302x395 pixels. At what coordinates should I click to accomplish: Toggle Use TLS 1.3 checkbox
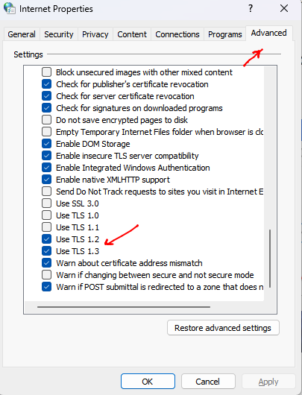click(47, 251)
